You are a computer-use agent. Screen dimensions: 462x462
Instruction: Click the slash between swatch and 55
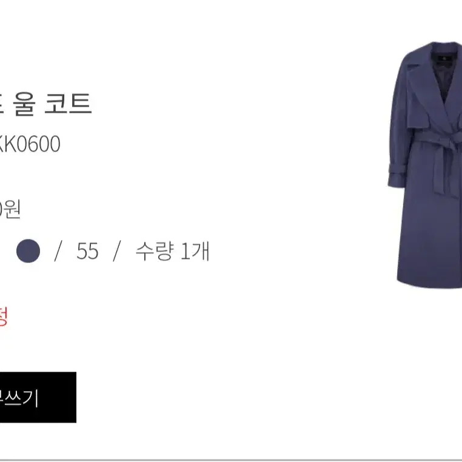pos(58,251)
